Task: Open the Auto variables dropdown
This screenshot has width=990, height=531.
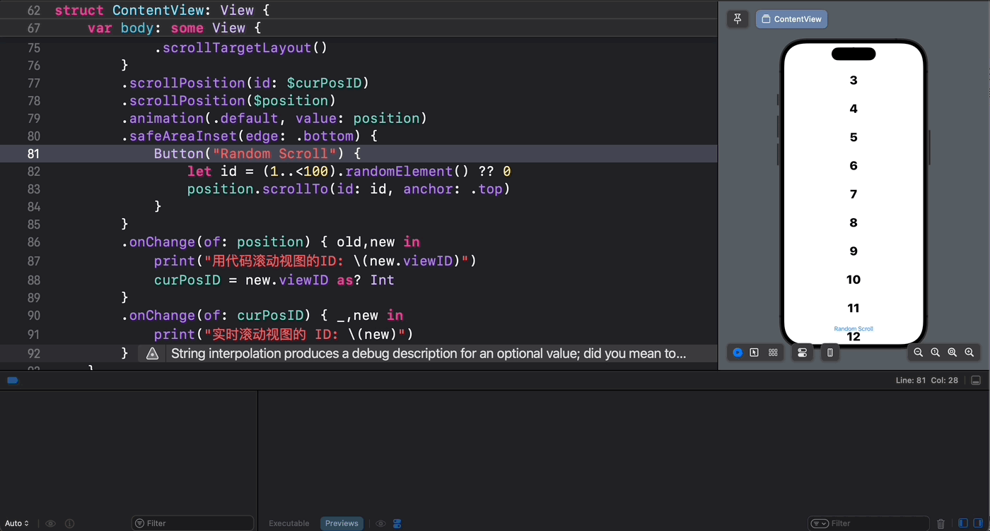Action: tap(17, 523)
